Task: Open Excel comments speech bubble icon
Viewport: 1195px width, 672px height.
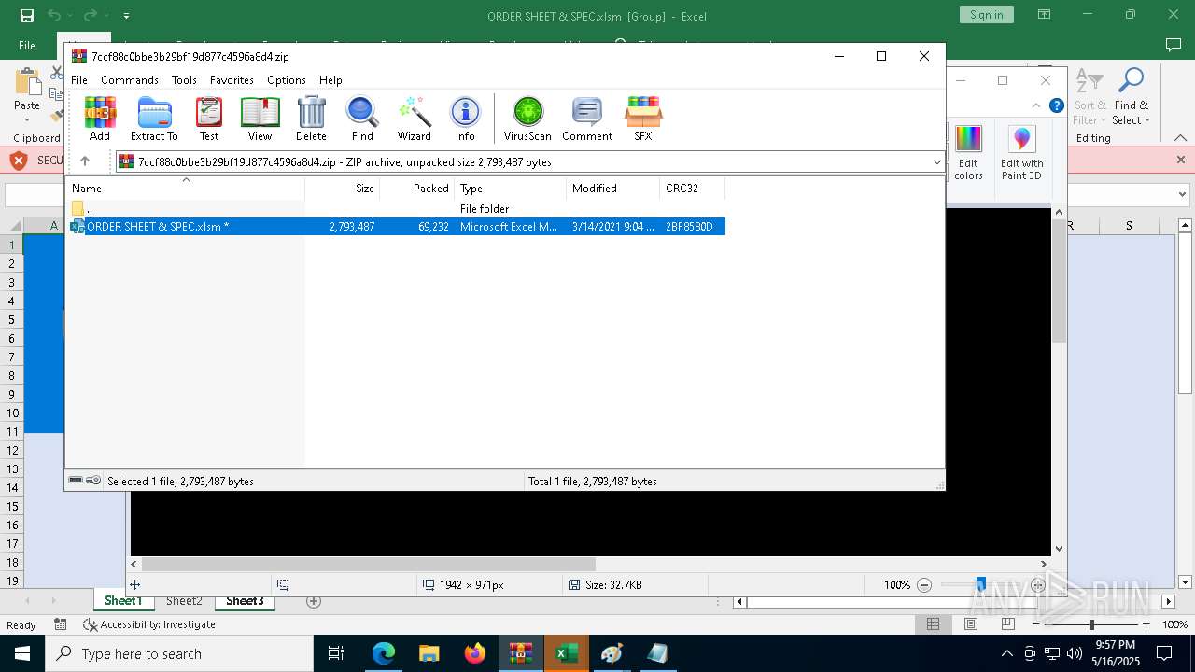Action: click(x=1174, y=45)
